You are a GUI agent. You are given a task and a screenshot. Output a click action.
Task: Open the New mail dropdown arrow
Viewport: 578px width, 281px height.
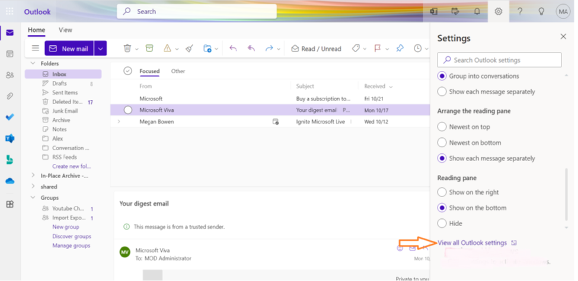100,48
